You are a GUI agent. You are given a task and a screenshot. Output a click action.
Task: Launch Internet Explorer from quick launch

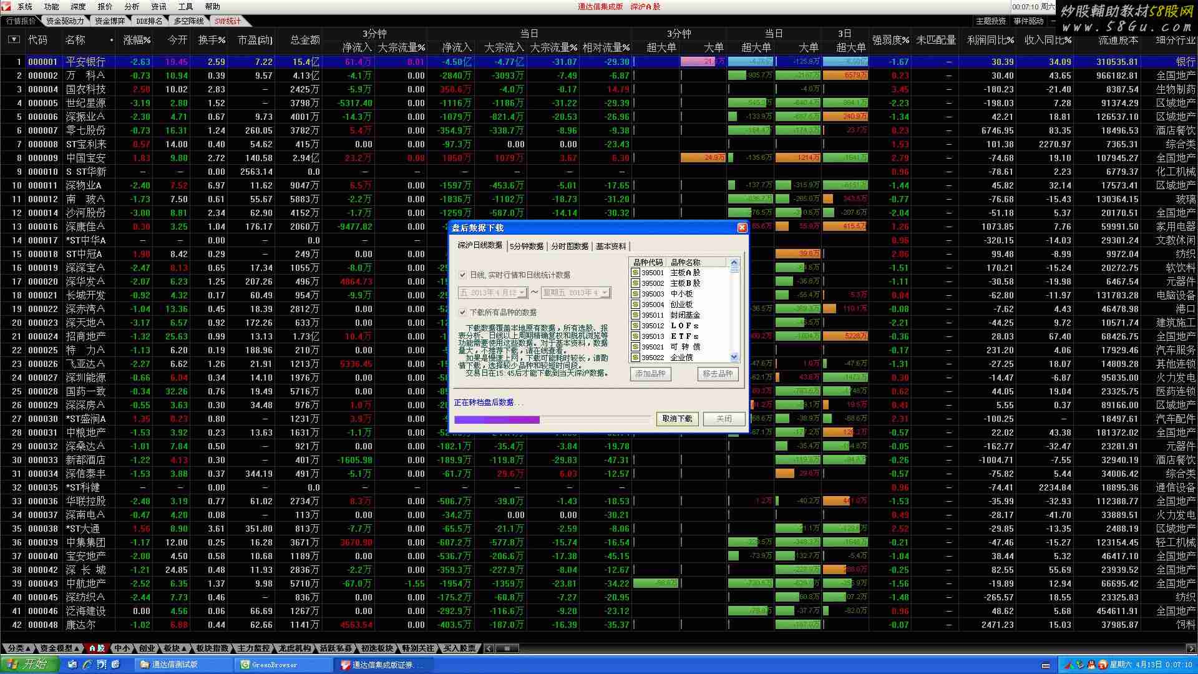click(87, 665)
